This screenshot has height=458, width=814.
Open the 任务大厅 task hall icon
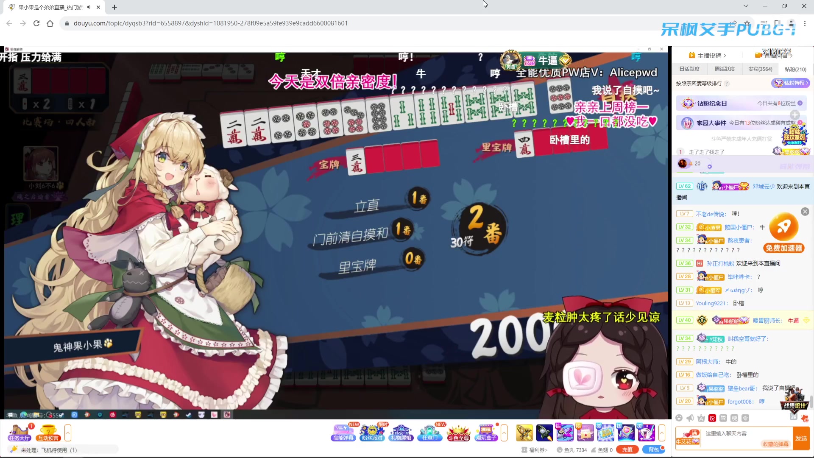pyautogui.click(x=20, y=433)
